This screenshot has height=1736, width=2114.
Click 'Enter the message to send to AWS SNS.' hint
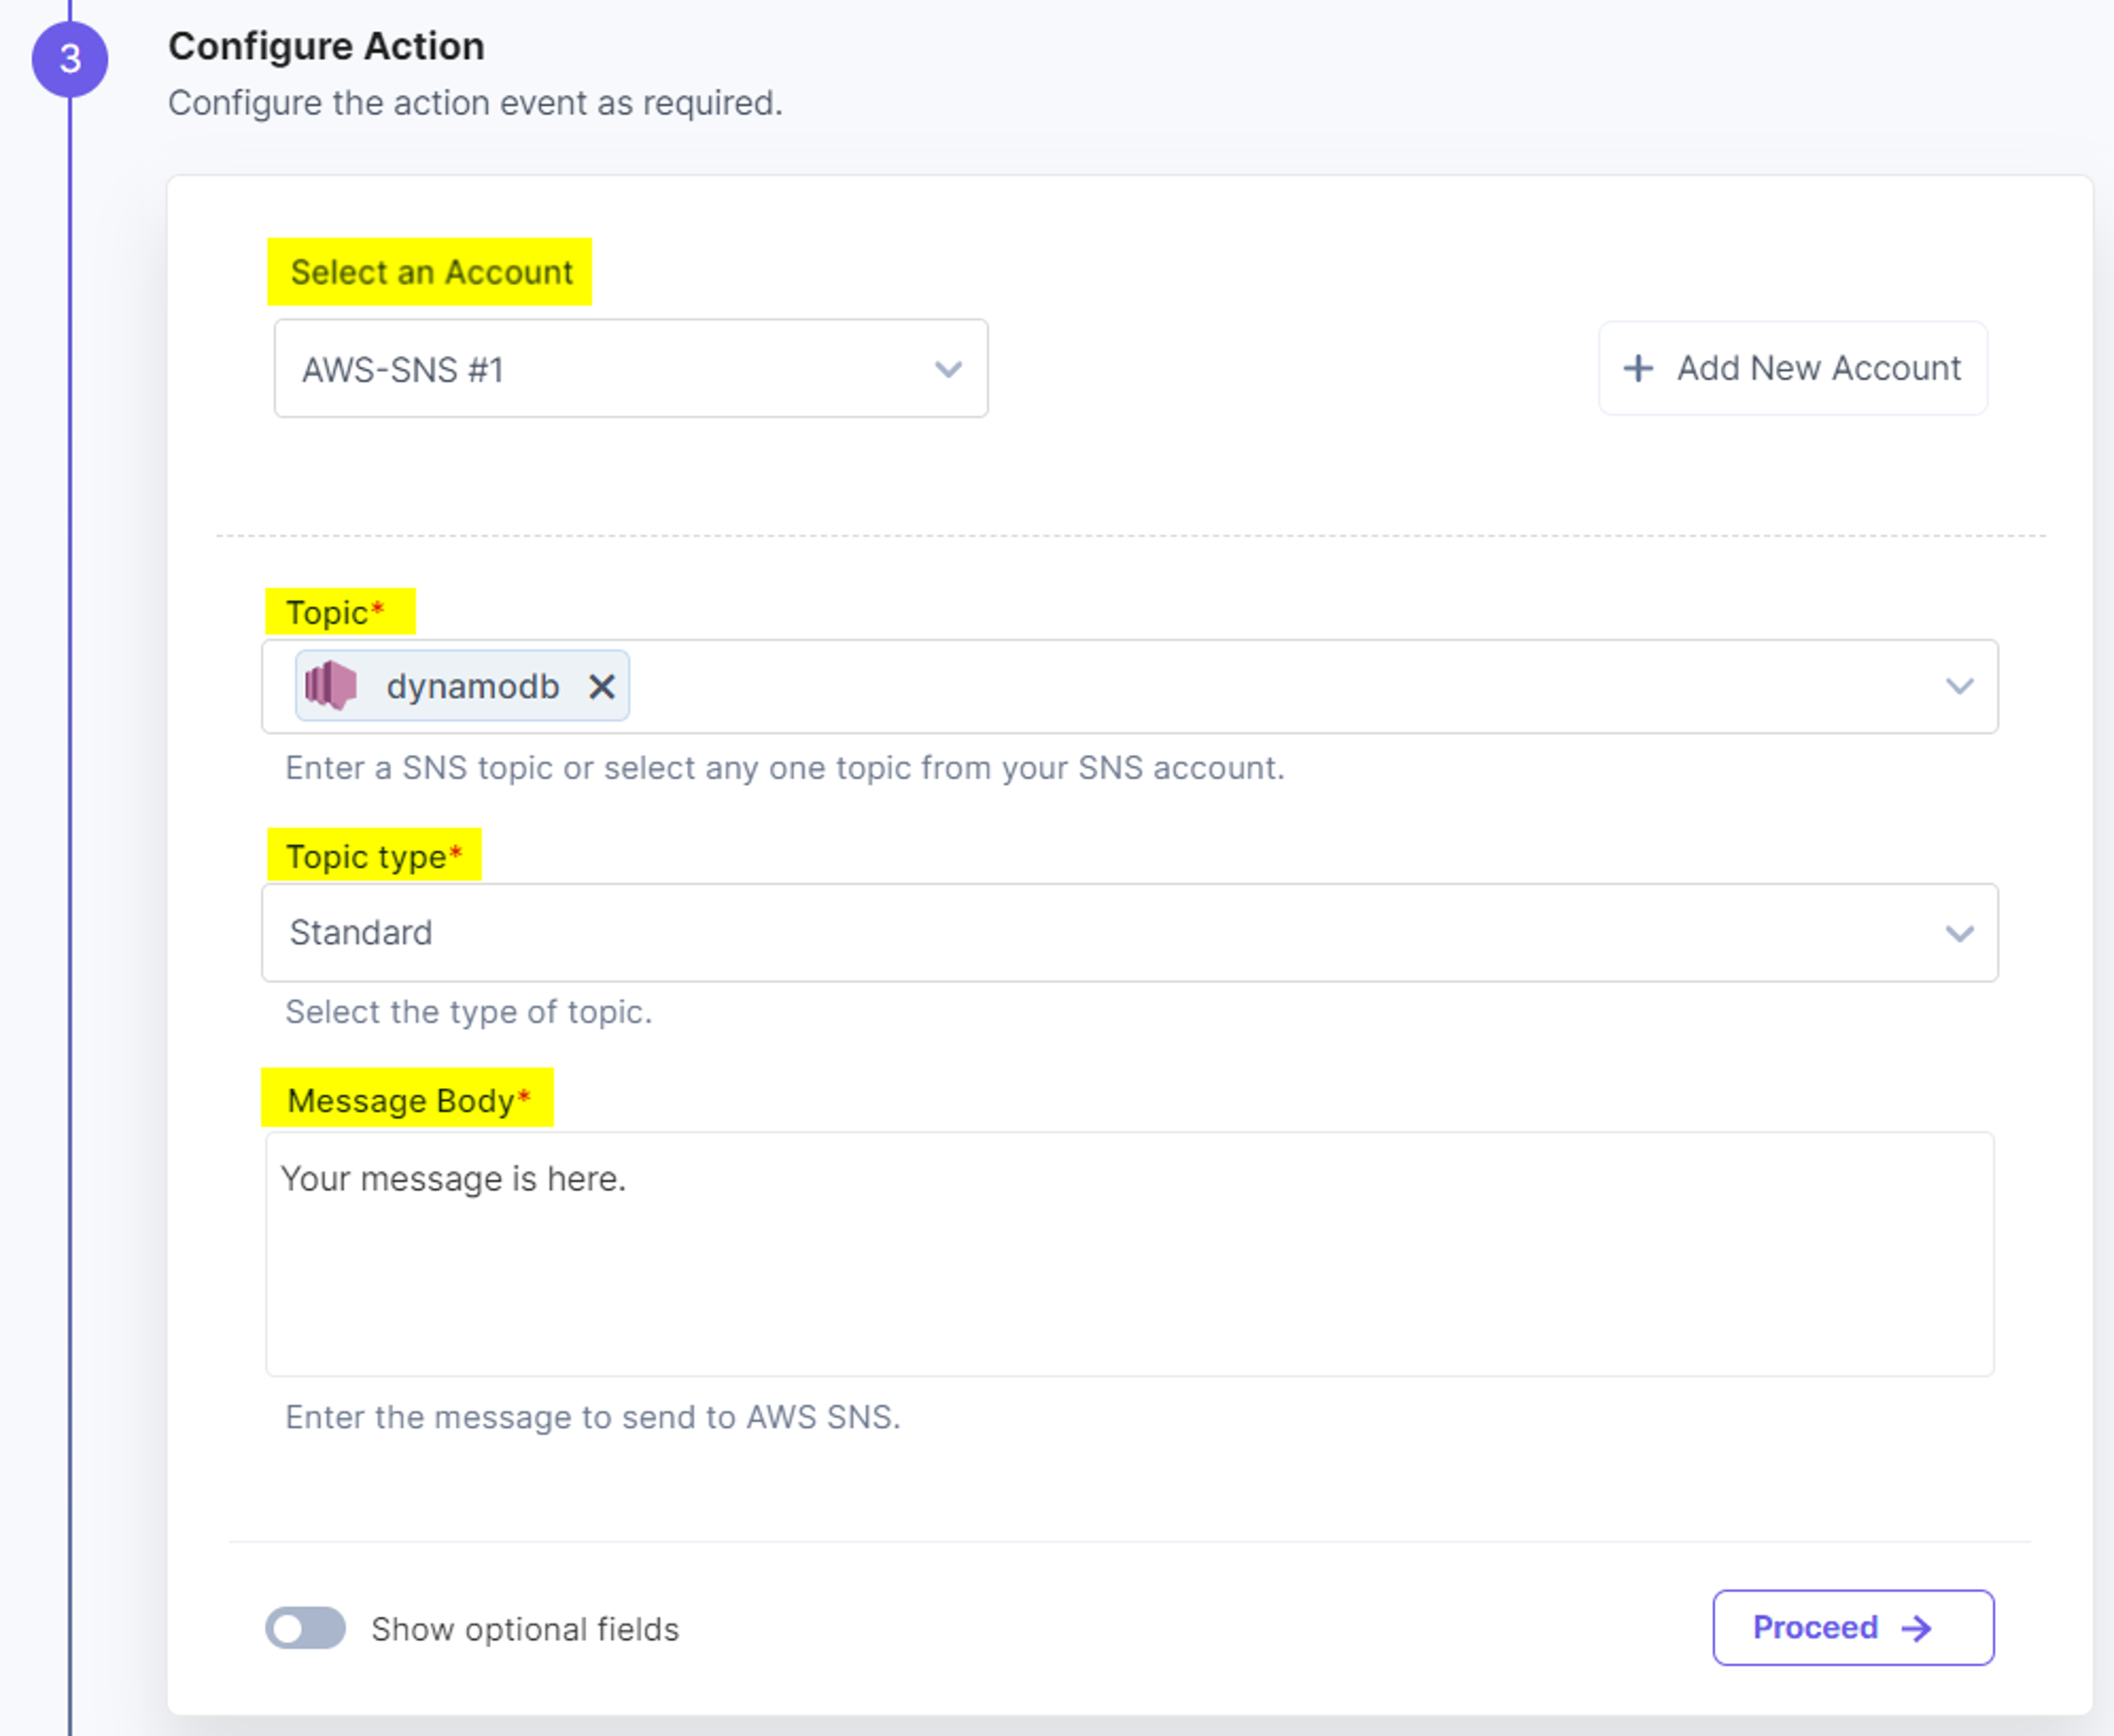593,1417
